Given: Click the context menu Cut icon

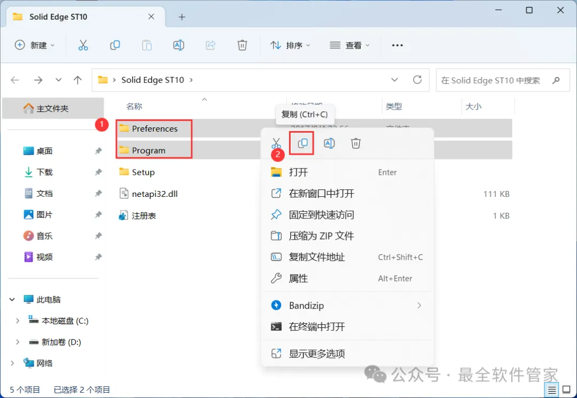Looking at the screenshot, I should click(276, 143).
